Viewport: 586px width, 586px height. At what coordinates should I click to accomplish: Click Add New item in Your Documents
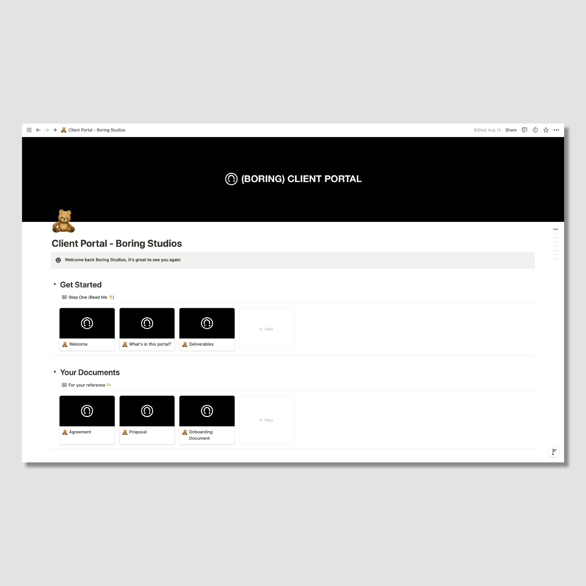coord(267,420)
